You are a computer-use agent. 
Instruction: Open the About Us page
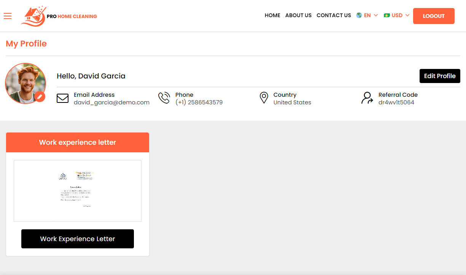(x=298, y=15)
